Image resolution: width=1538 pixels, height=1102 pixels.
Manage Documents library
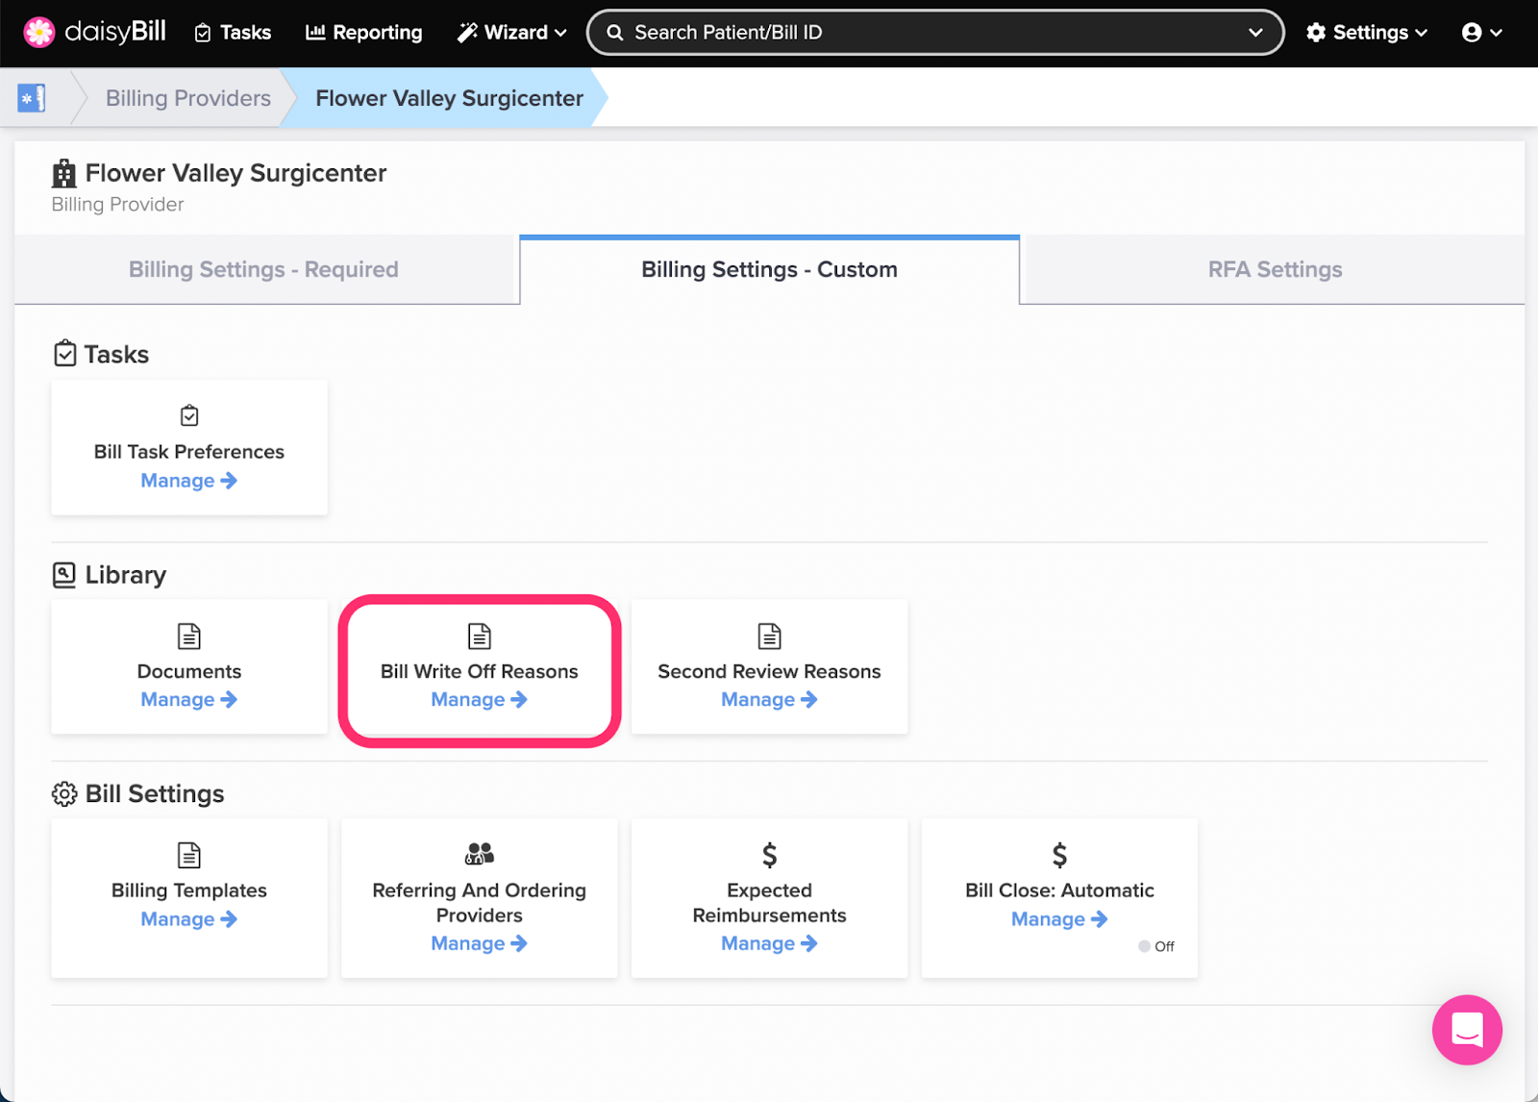click(x=189, y=700)
